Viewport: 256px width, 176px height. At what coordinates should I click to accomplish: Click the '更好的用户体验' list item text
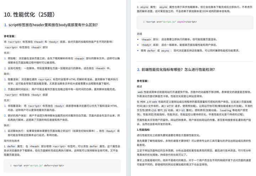tap(62, 118)
